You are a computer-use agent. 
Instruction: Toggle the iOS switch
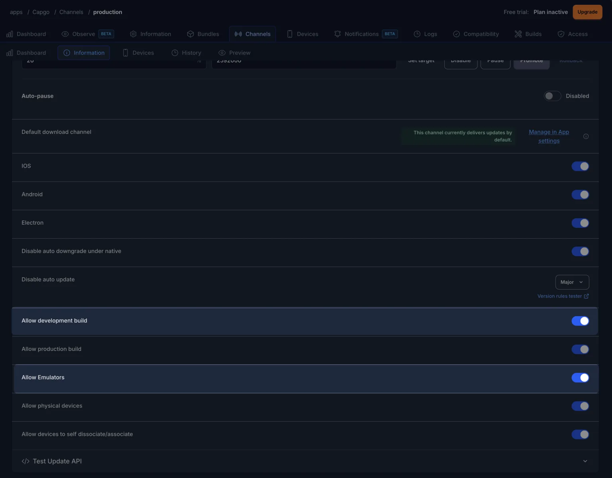coord(580,166)
